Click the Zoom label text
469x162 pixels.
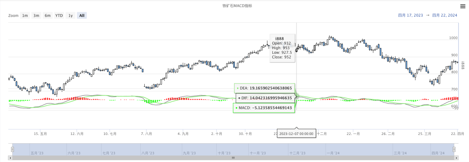pyautogui.click(x=13, y=16)
